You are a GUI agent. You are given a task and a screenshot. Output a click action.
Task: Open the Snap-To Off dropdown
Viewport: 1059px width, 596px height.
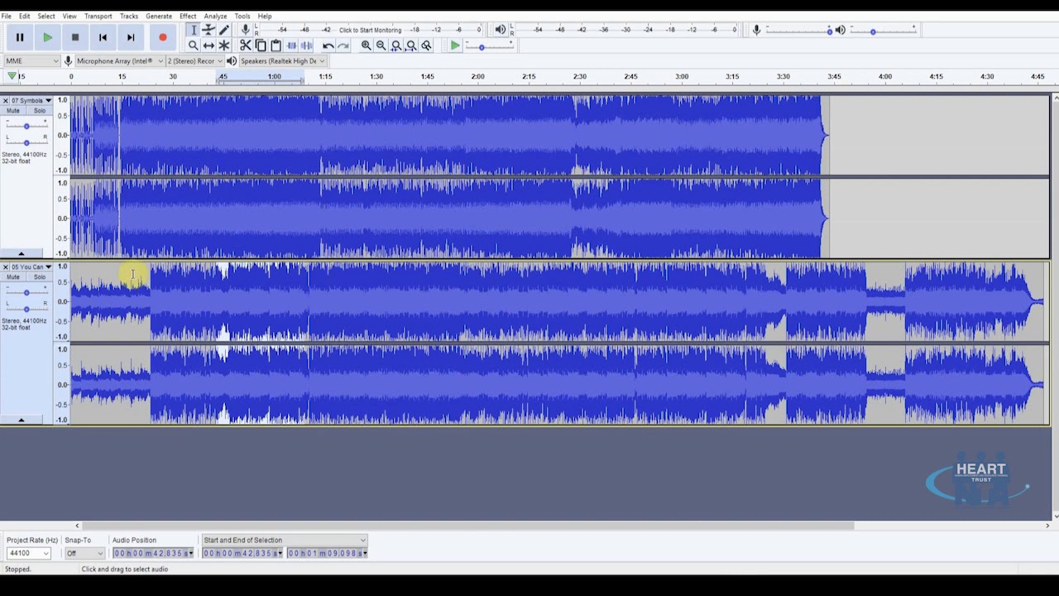point(85,553)
